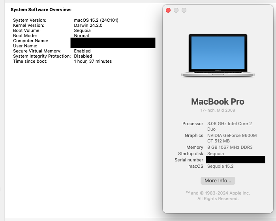Select "macOS 15.2 (24C101)" system version value
The height and width of the screenshot is (221, 276).
coord(96,20)
